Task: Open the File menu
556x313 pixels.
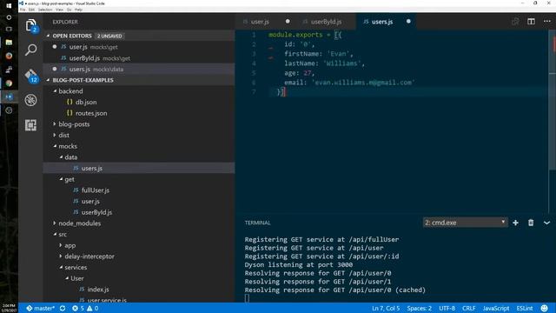Action: point(23,10)
